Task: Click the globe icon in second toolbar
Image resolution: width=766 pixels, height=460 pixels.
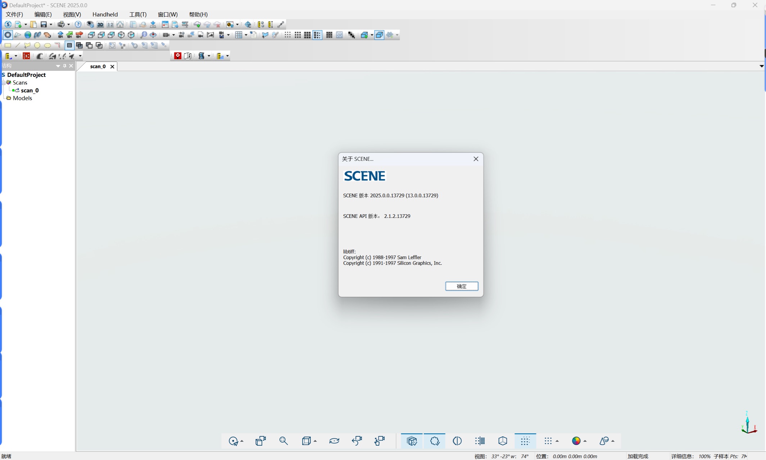Action: (28, 35)
